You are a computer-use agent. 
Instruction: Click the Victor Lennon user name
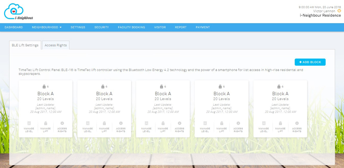(324, 11)
